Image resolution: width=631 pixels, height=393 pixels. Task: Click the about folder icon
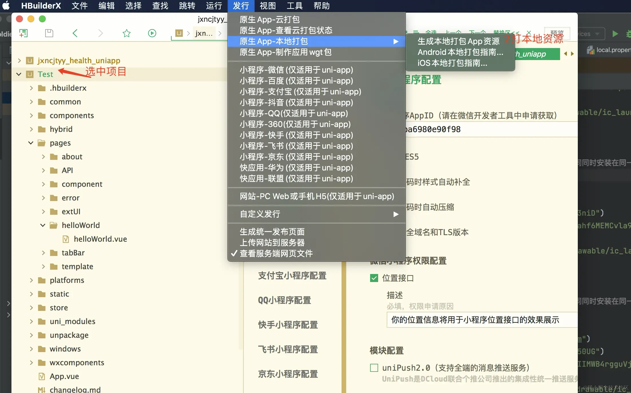click(54, 157)
